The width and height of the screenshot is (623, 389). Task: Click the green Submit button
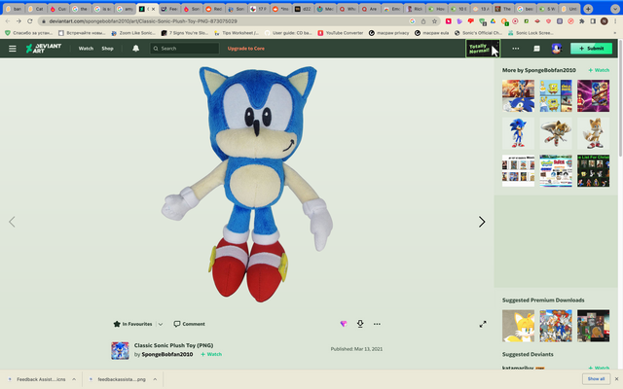[591, 48]
